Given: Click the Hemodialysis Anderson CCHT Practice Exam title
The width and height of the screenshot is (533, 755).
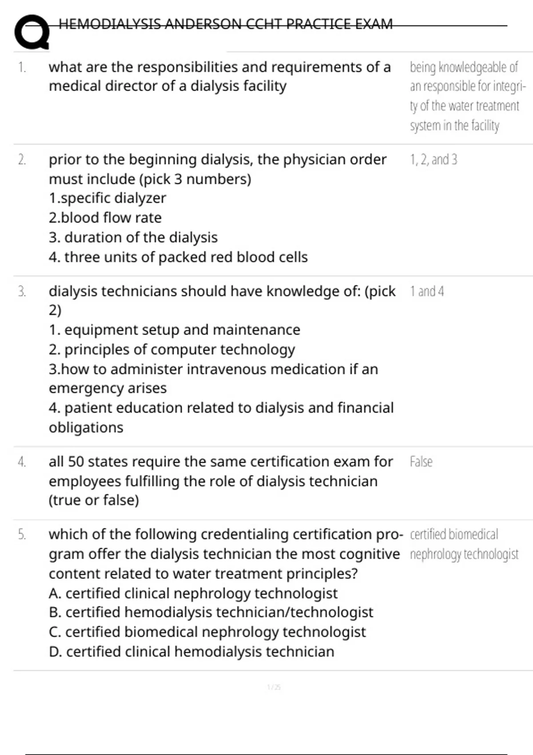Looking at the screenshot, I should [x=226, y=24].
